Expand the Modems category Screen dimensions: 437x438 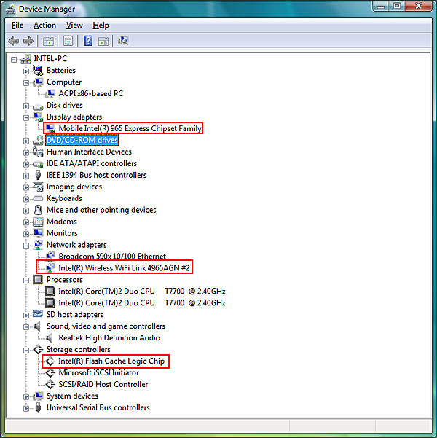tap(26, 222)
